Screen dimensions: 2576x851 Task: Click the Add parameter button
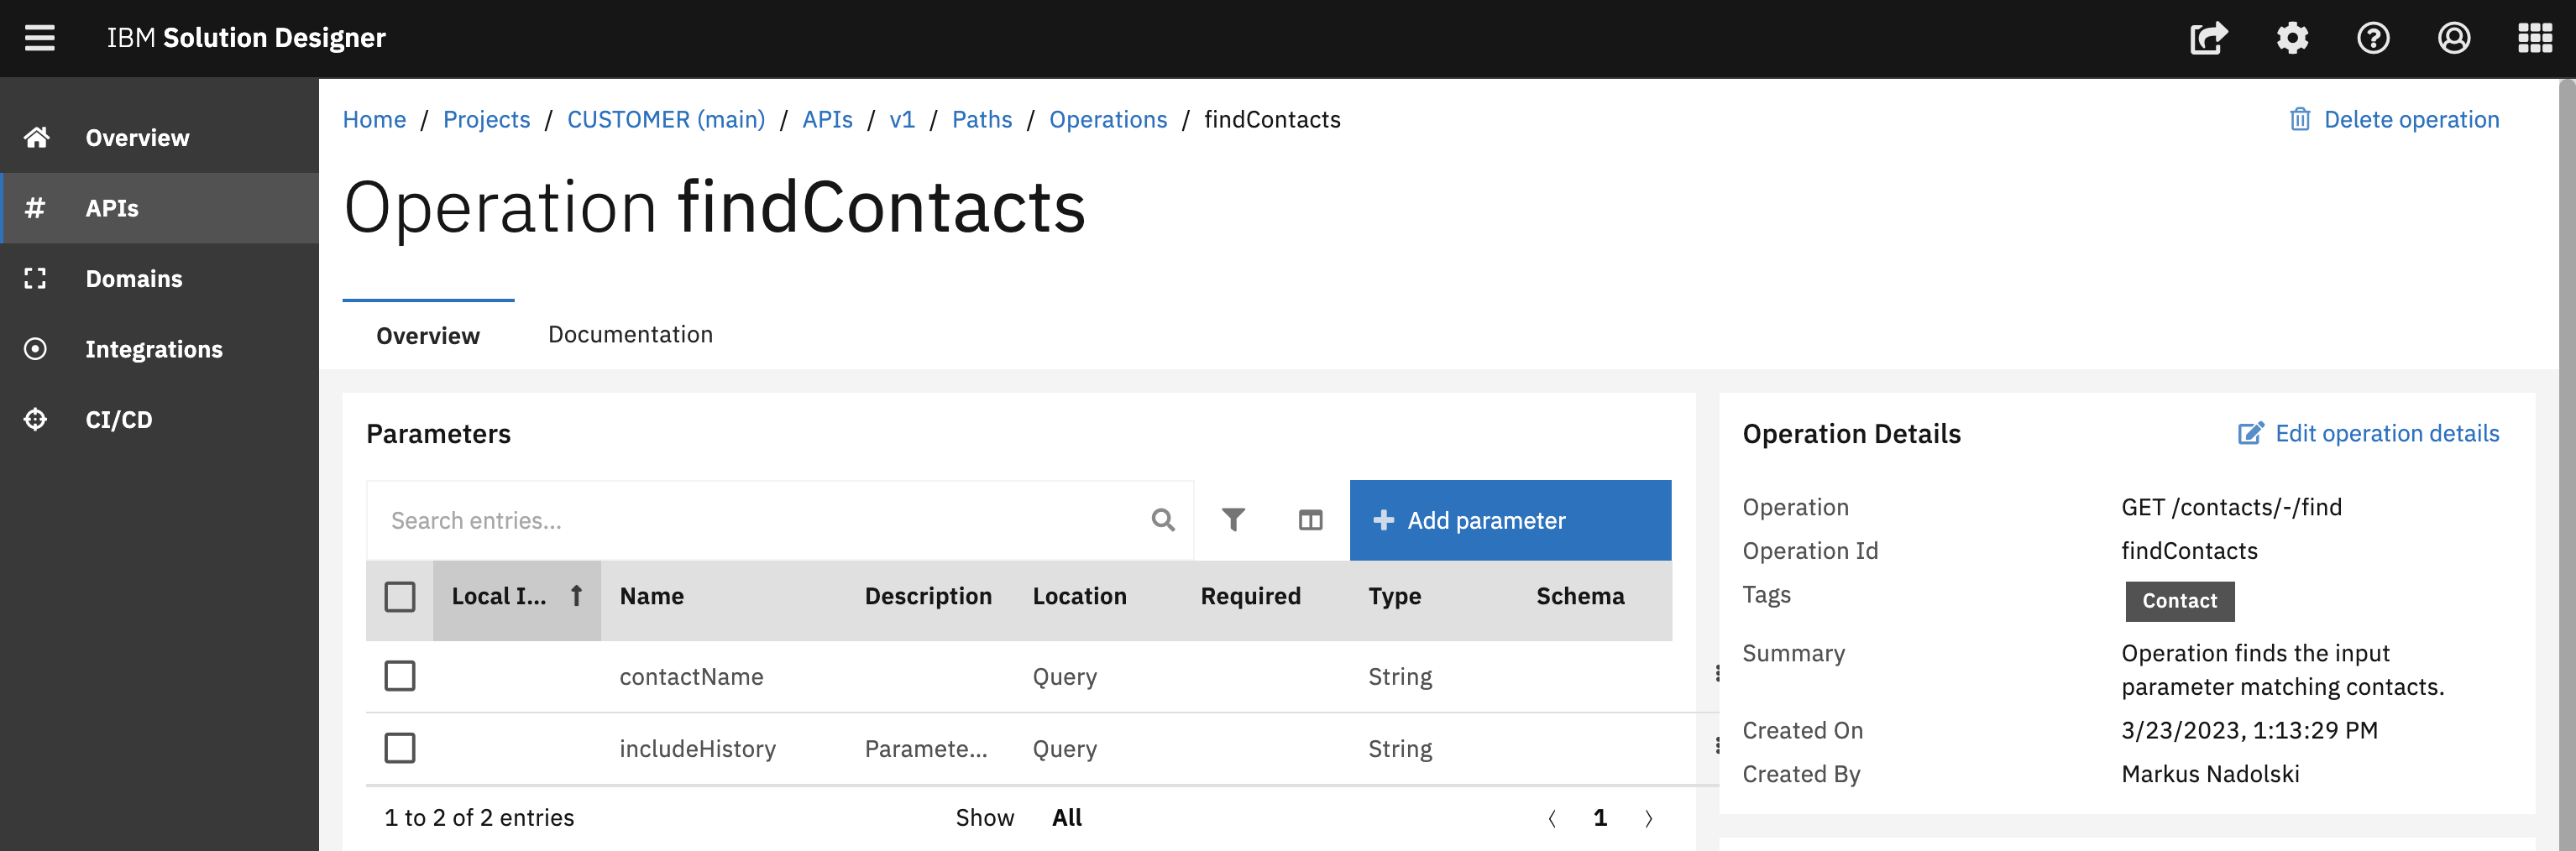tap(1509, 520)
